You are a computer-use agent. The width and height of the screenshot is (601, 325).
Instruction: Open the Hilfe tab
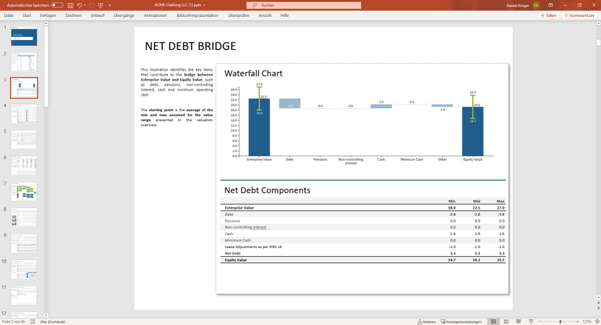coord(284,15)
